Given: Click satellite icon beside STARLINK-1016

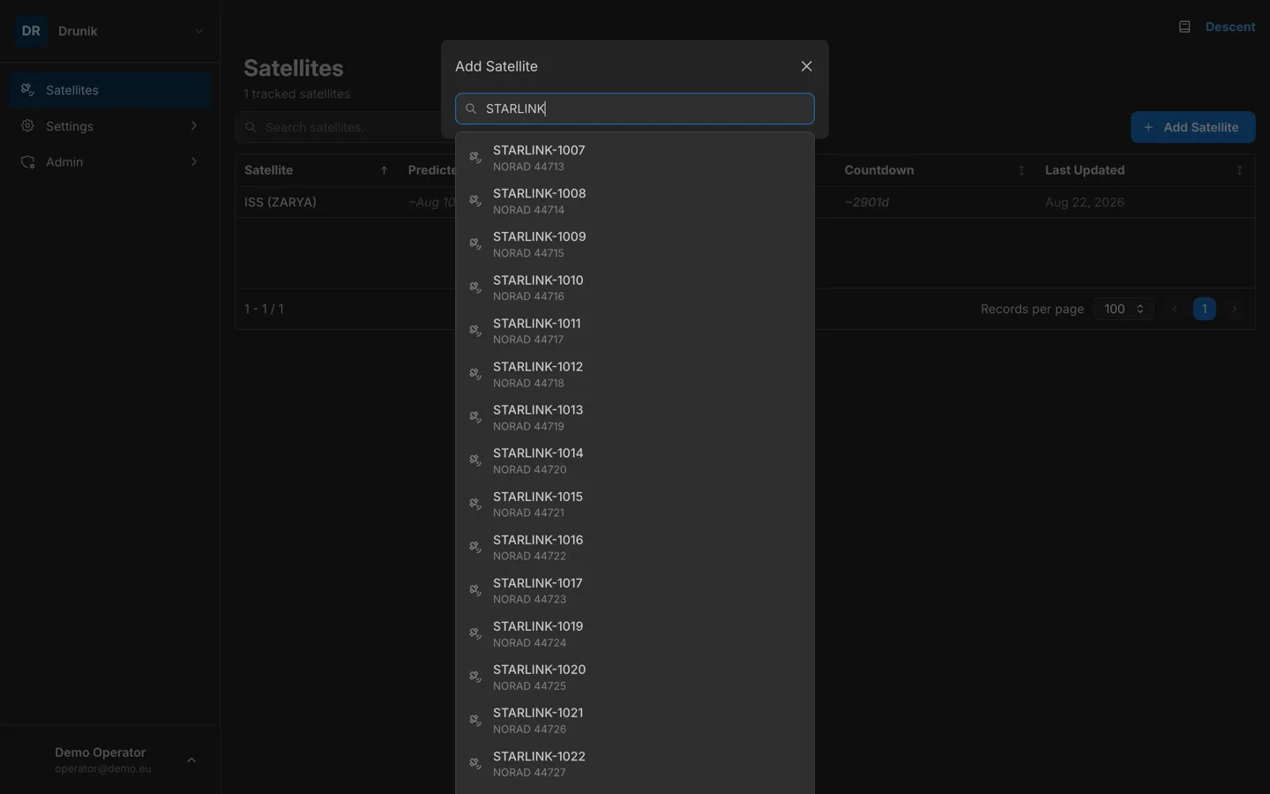Looking at the screenshot, I should pos(475,548).
